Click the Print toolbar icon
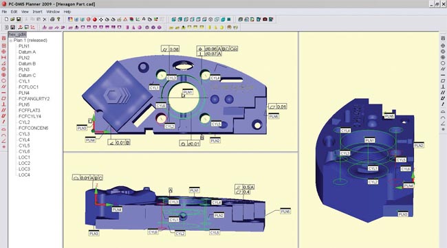Screen dimensions: 447x248 click(x=52, y=19)
